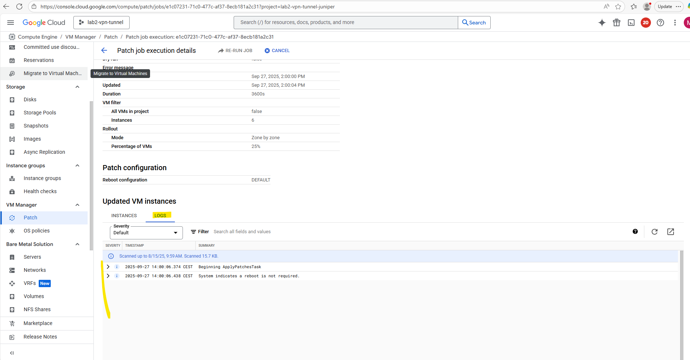Open the help question mark menu
This screenshot has height=360, width=690.
(x=660, y=23)
